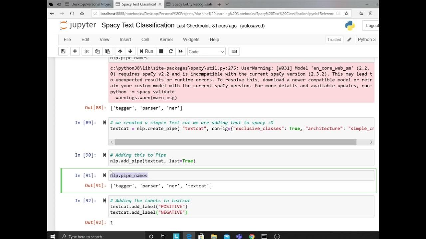Screen dimensions: 426x239
Task: Copy the selected cells
Action: click(97, 51)
